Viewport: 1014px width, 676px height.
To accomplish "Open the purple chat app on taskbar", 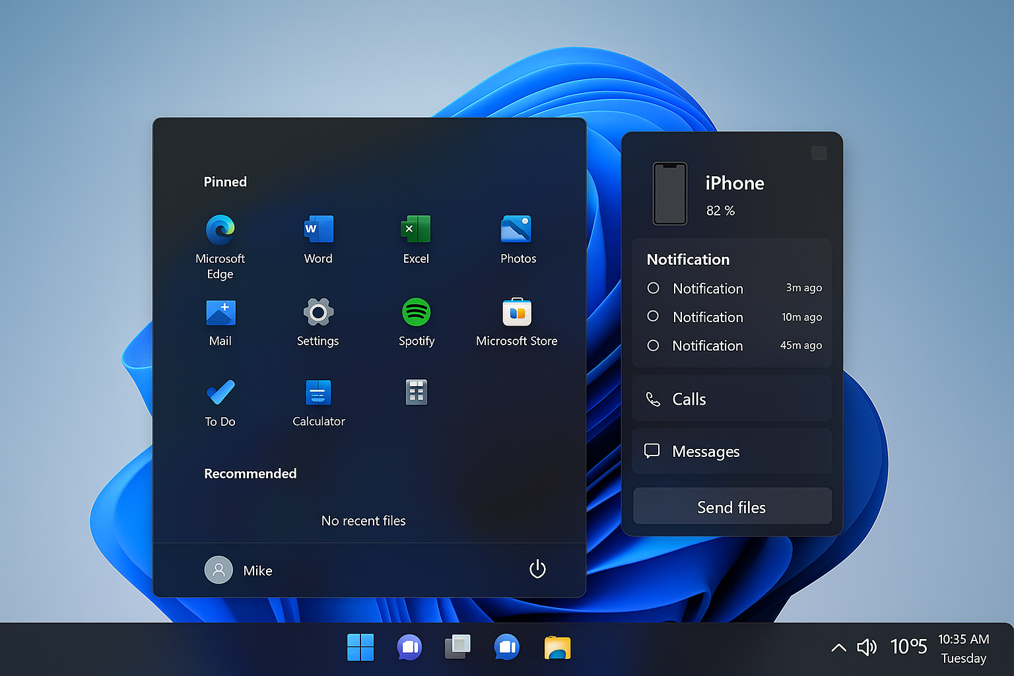I will click(x=409, y=648).
